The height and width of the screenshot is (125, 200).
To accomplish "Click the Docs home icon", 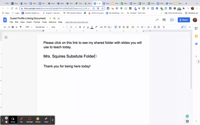I will tap(5, 20).
